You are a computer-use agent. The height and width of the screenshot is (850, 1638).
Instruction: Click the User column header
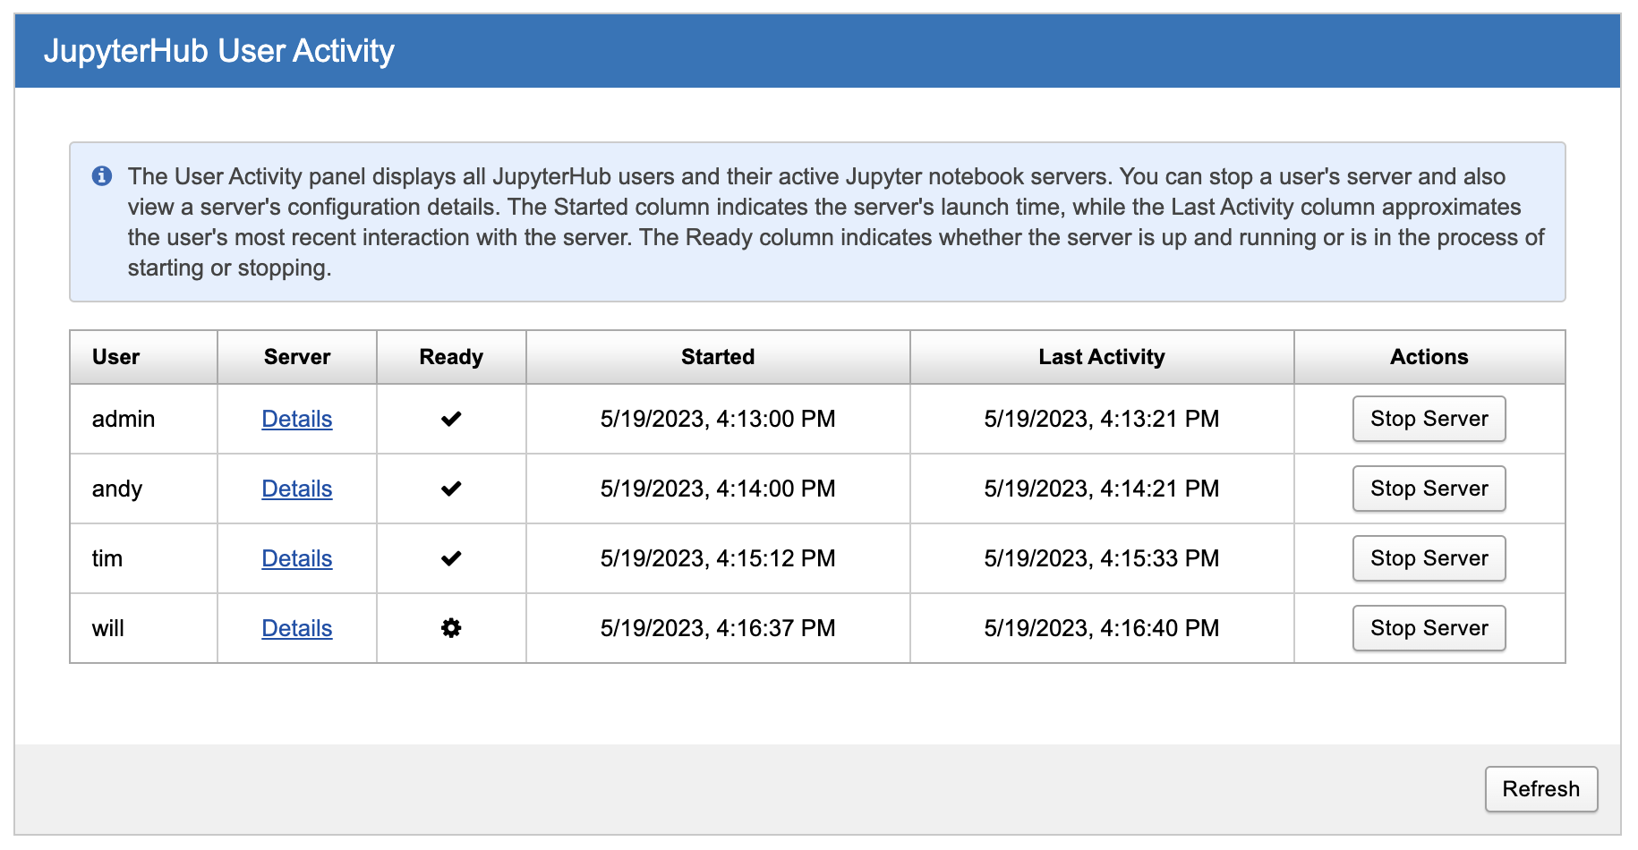[116, 357]
